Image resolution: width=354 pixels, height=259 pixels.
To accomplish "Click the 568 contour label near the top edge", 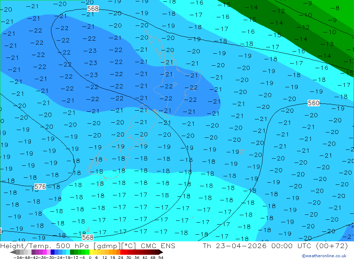I will coord(93,9).
